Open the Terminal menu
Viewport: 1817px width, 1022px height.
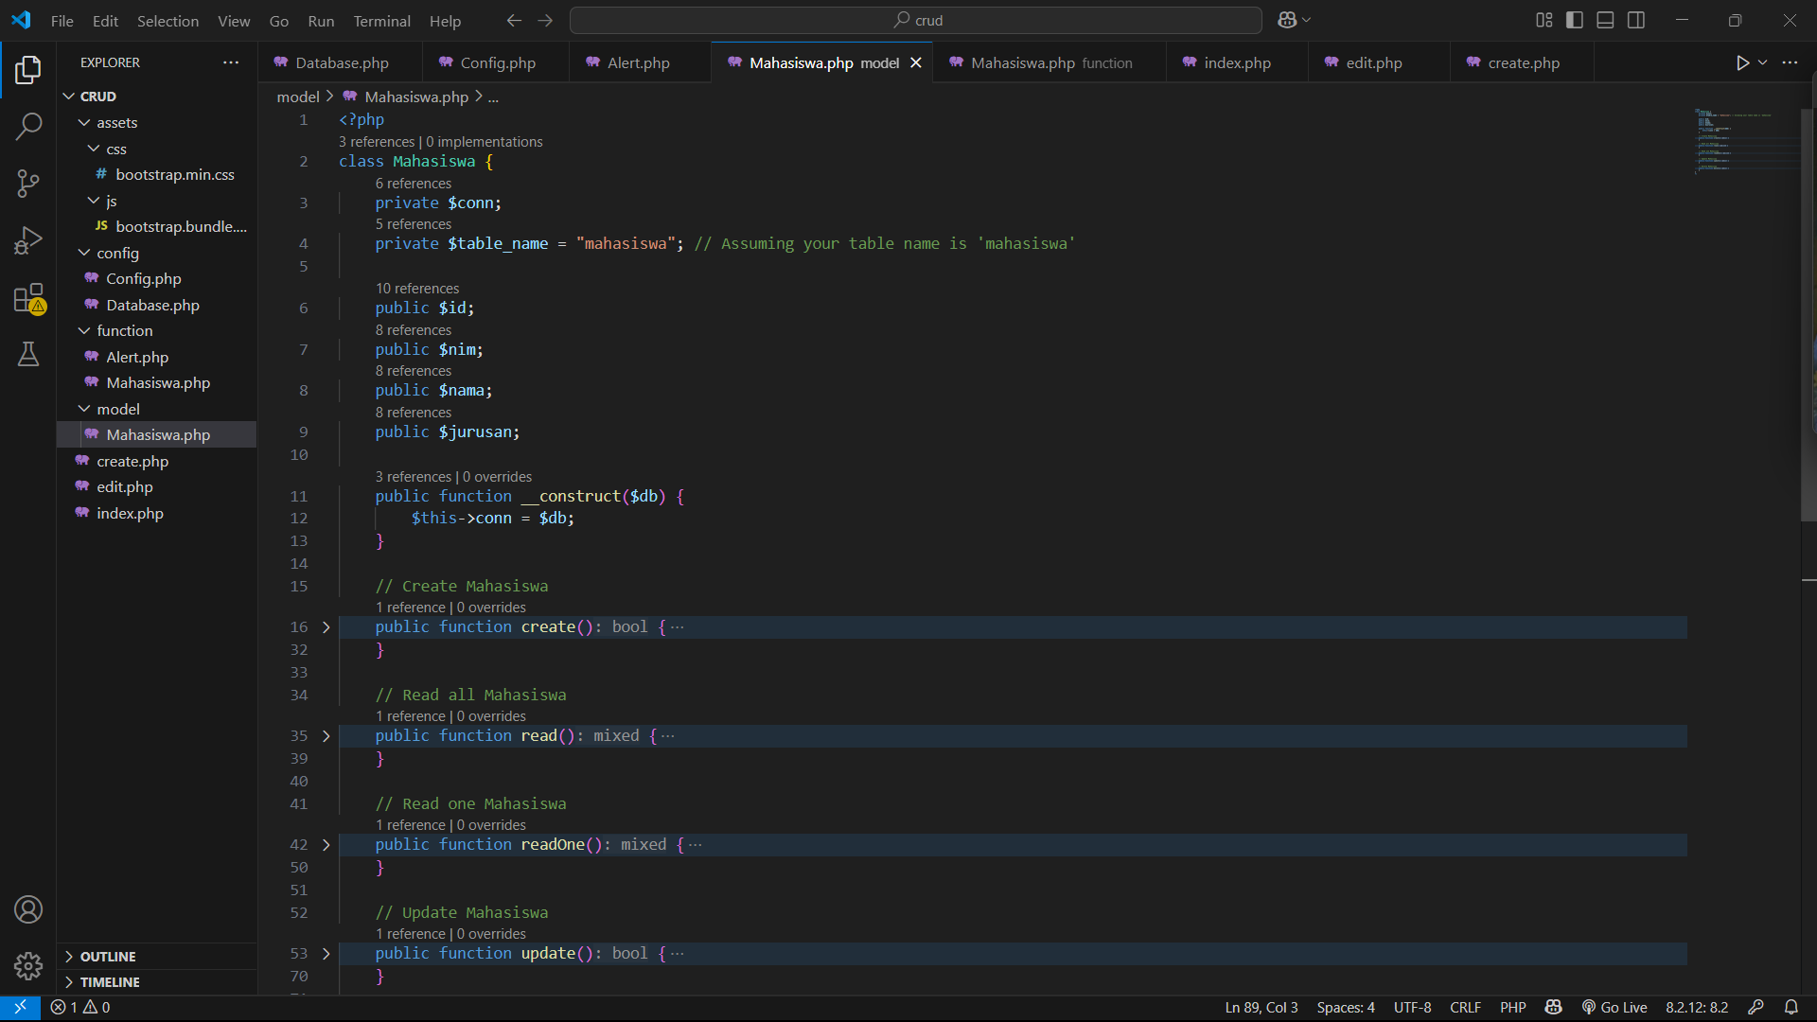(381, 21)
